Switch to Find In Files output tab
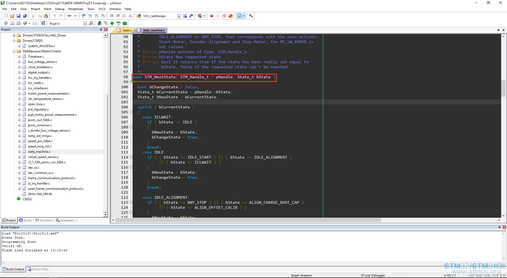Image resolution: width=507 pixels, height=278 pixels. (37, 269)
